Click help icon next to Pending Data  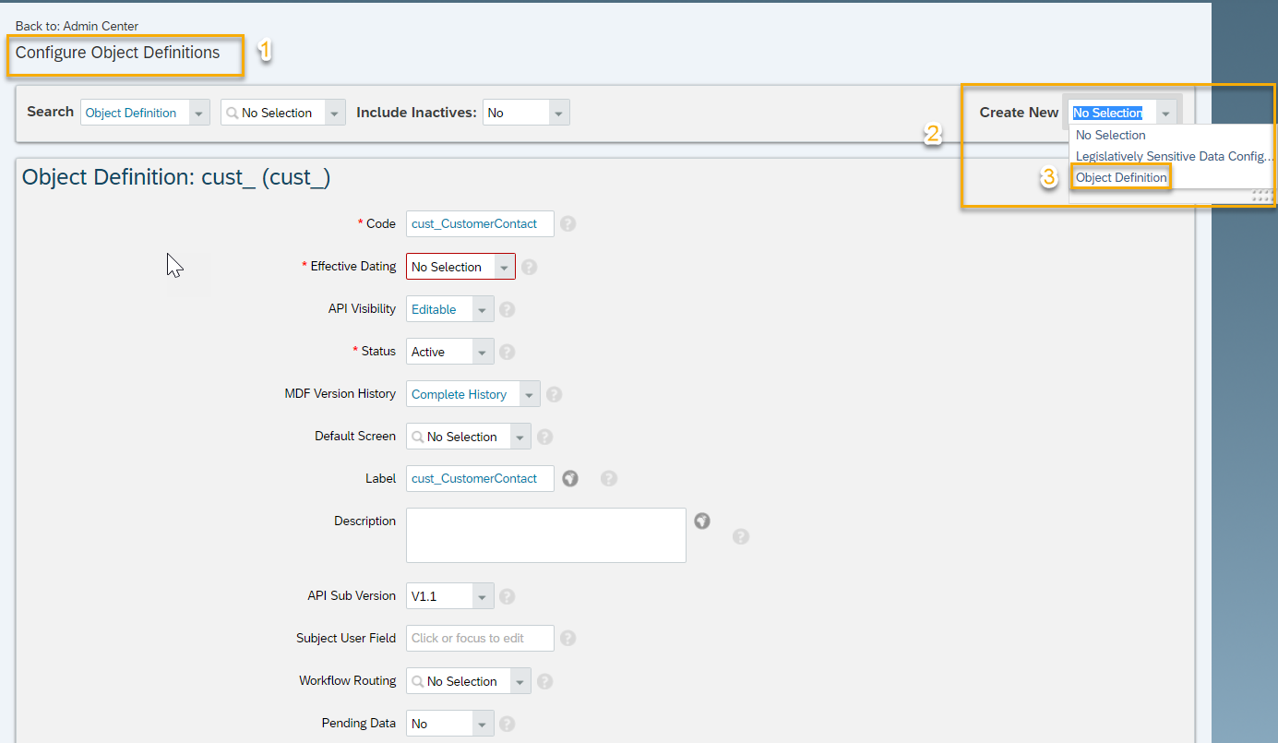[508, 724]
